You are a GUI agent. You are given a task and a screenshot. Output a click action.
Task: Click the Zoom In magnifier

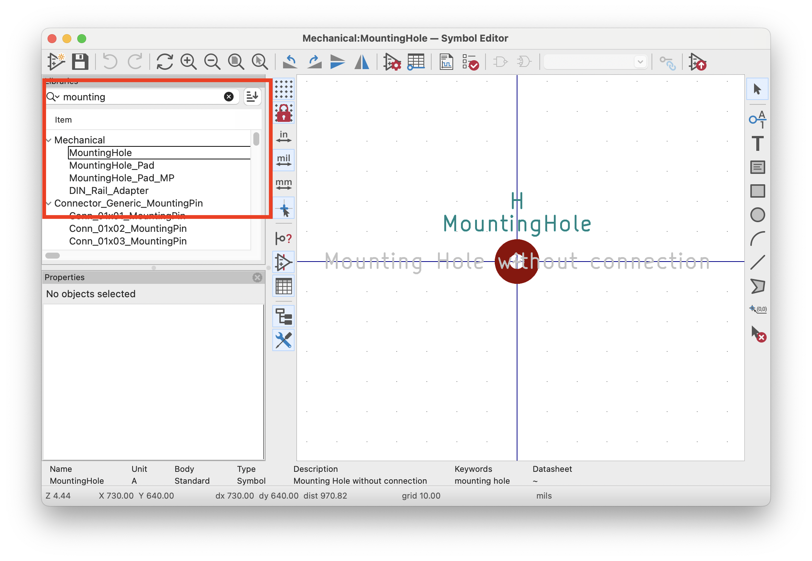[188, 62]
